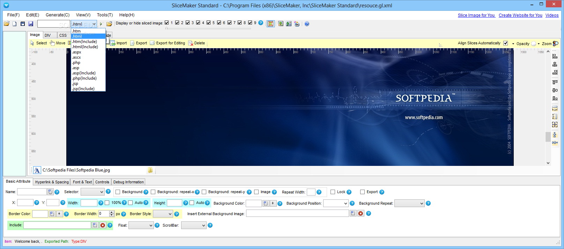This screenshot has height=249, width=564.
Task: Open the Generate(C) menu
Action: pos(58,15)
